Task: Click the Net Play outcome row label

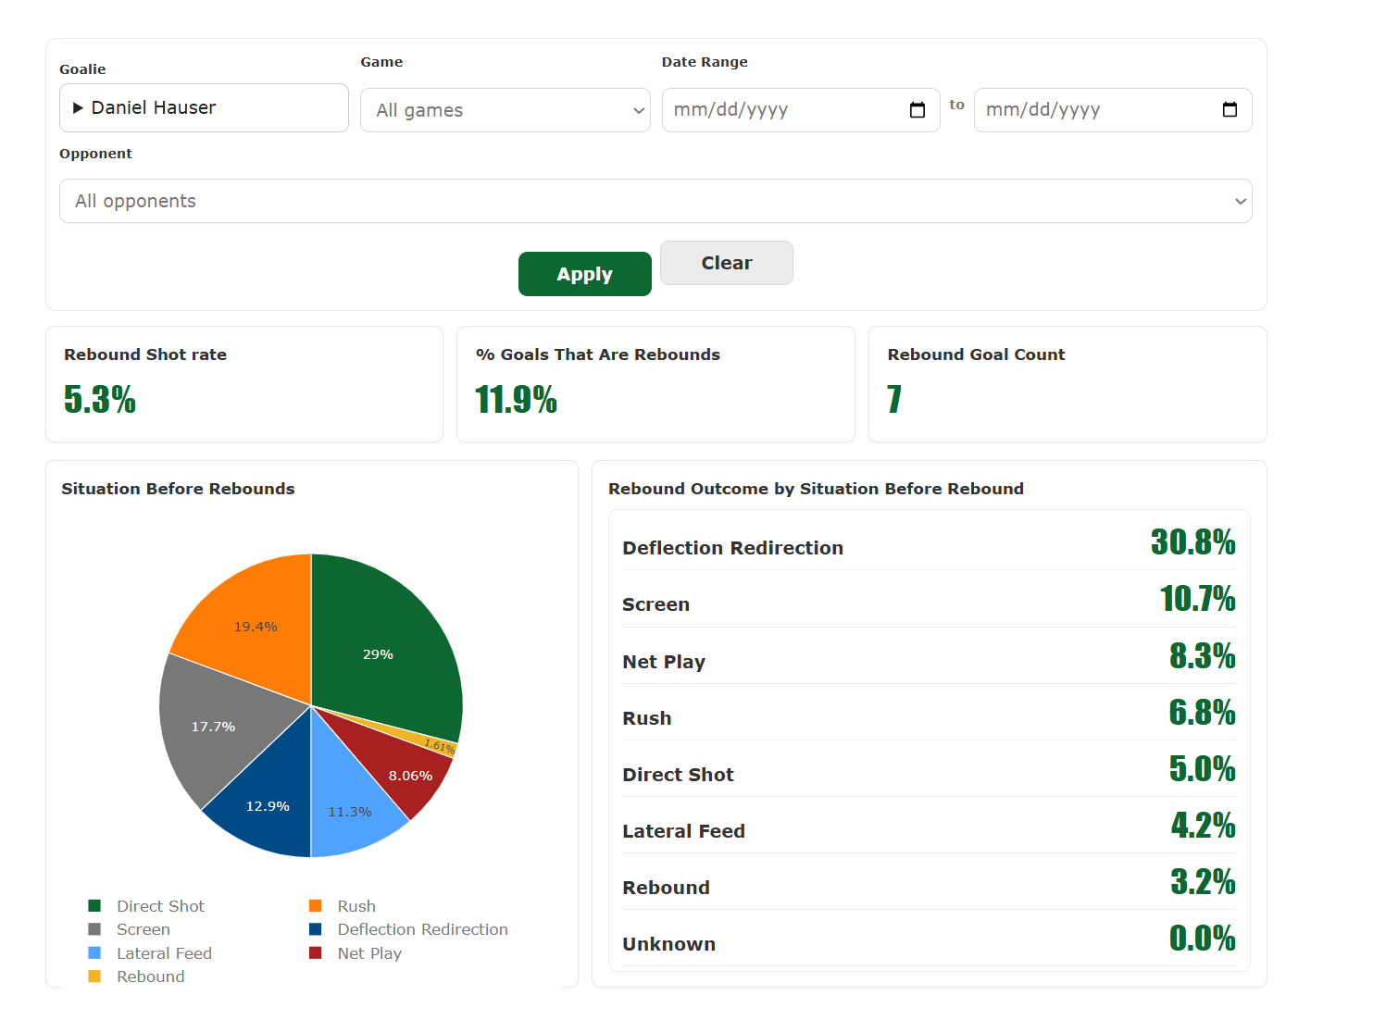Action: pos(664,662)
